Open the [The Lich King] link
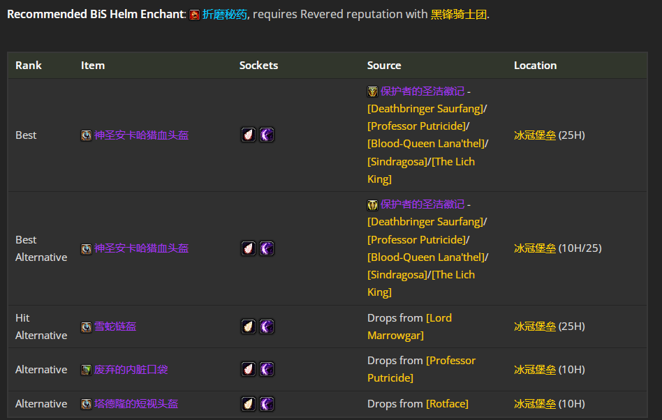Image resolution: width=662 pixels, height=420 pixels. 454,161
